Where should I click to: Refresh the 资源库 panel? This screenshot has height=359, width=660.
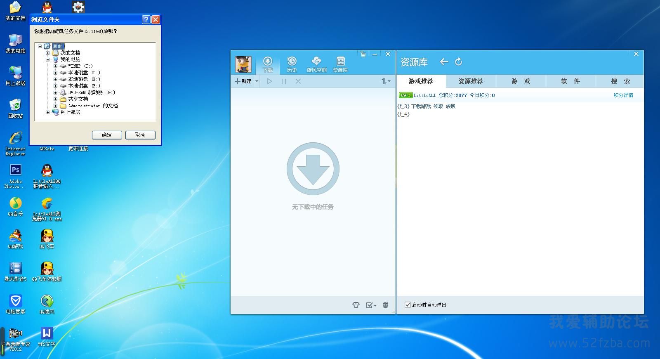(x=458, y=62)
